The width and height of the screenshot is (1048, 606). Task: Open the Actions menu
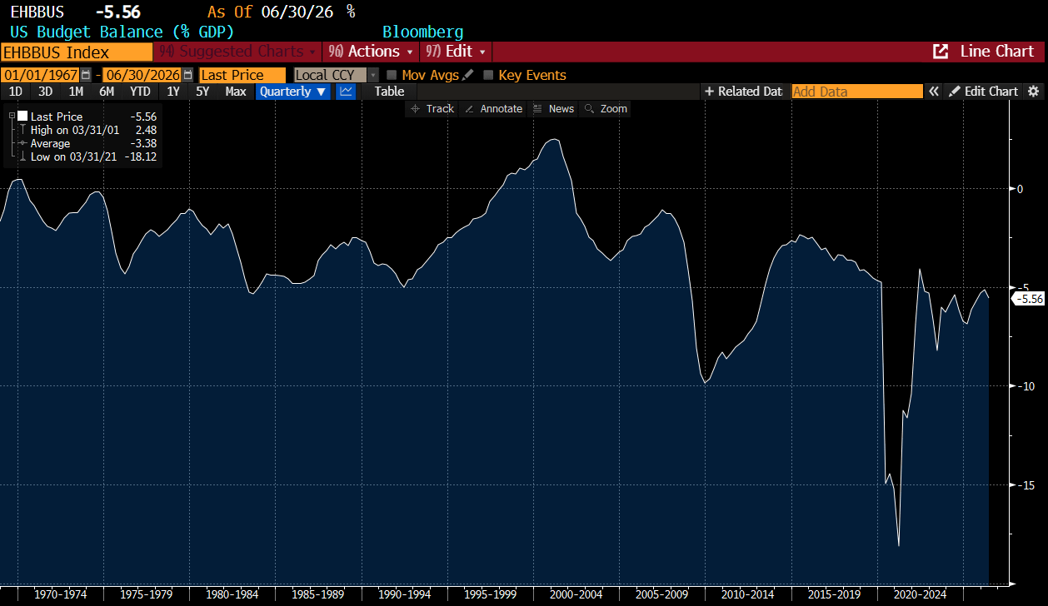(371, 52)
